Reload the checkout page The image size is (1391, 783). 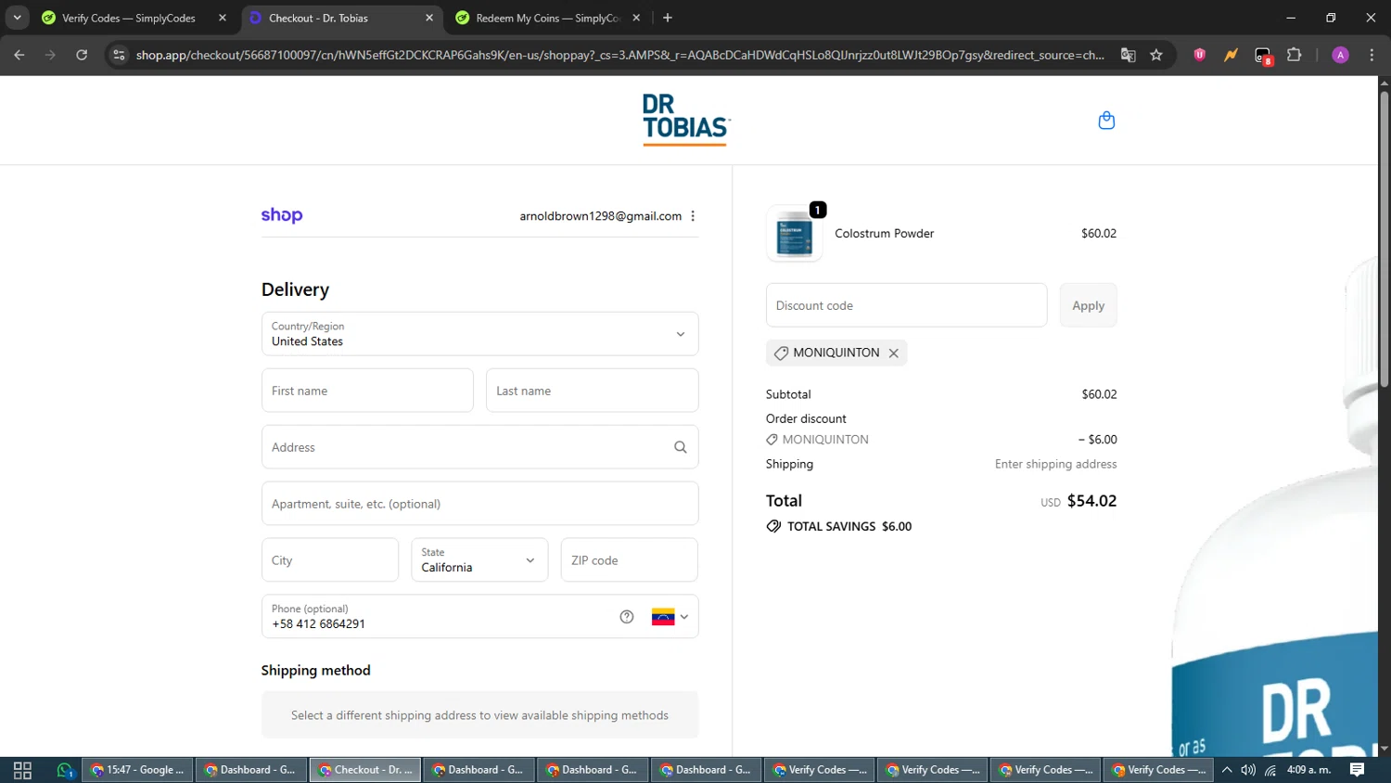82,55
